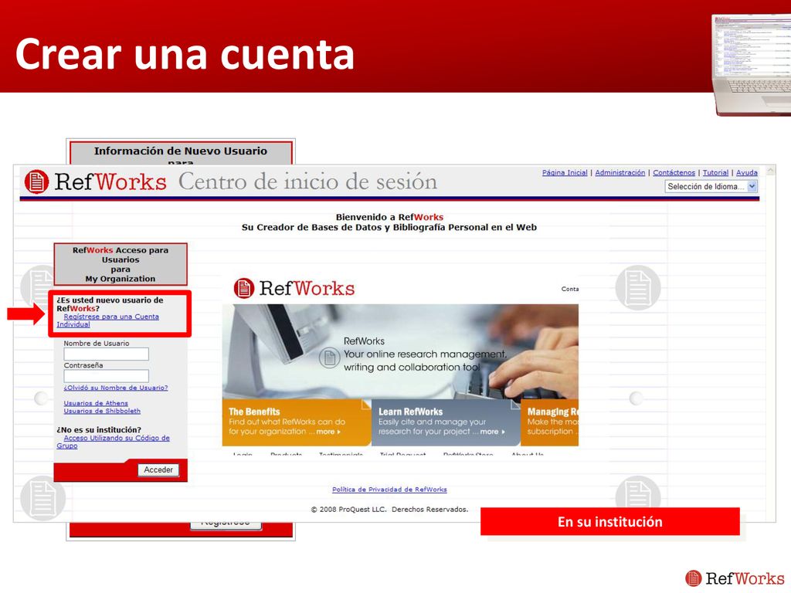Focus the Nombre de Usuario field
The width and height of the screenshot is (791, 593).
106,354
